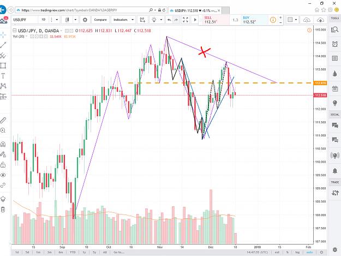
Task: Expand the bar style dropdown arrow
Action: (75, 20)
